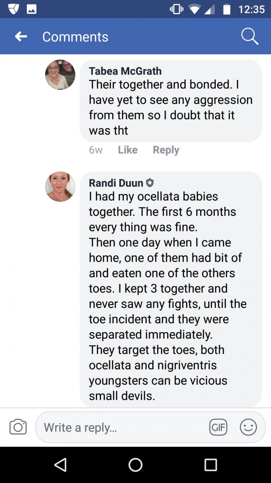This screenshot has width=271, height=483.
Task: View Tabea McGrath's profile picture
Action: coord(60,75)
